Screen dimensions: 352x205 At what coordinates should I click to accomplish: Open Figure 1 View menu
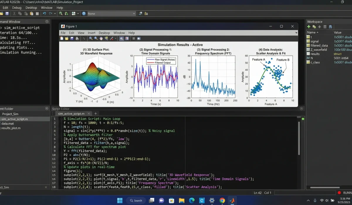[x=81, y=33]
